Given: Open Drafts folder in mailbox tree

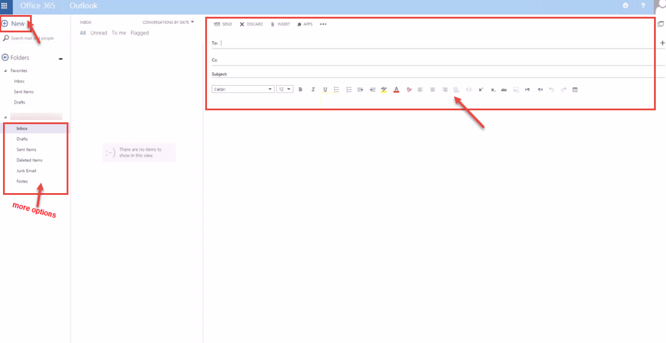Looking at the screenshot, I should (x=22, y=139).
